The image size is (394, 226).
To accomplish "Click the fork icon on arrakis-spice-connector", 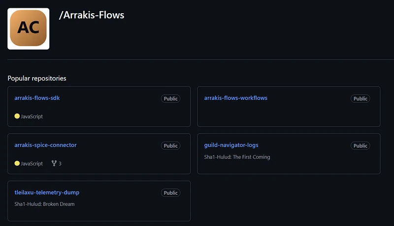I will tap(54, 164).
